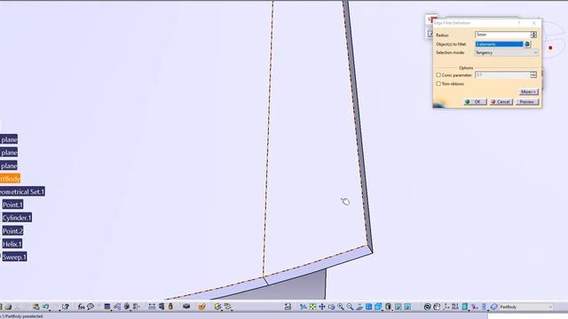This screenshot has width=568, height=319.
Task: Click Cancel in Edge Fillet Definition
Action: 501,102
